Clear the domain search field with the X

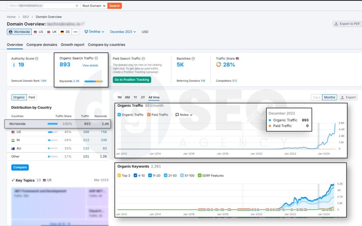pos(77,6)
